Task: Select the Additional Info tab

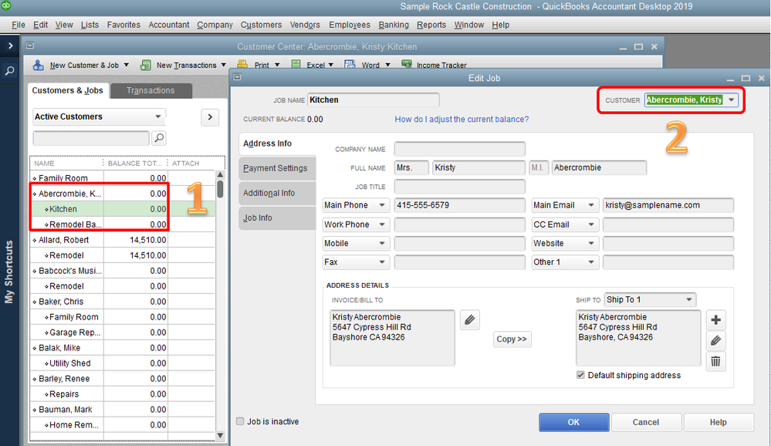Action: coord(277,193)
